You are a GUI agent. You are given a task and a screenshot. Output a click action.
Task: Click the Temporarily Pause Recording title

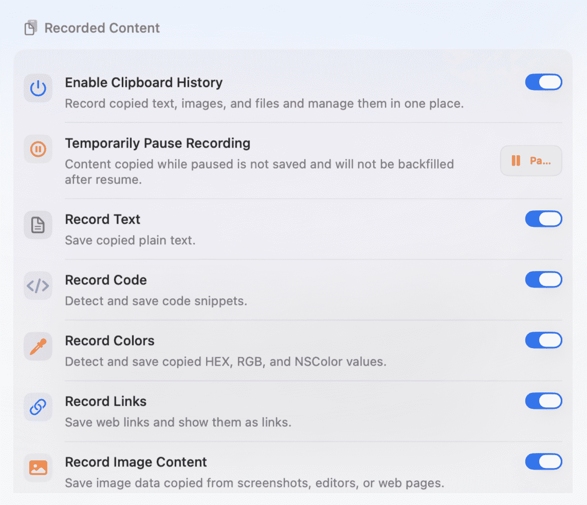coord(158,143)
